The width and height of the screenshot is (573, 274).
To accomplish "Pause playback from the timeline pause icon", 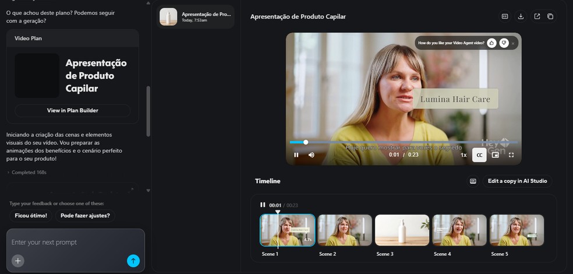I will (x=263, y=205).
